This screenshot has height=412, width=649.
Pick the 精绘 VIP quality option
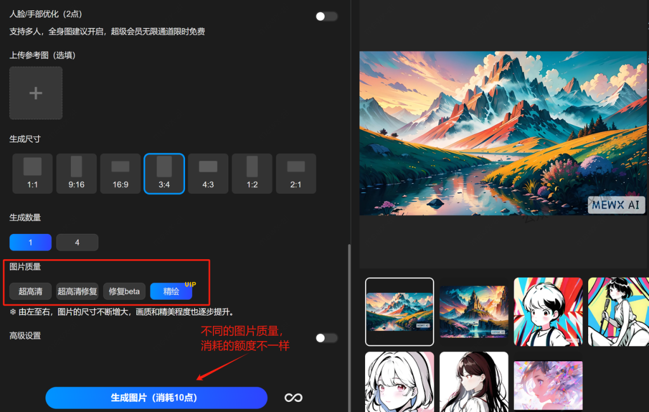click(171, 292)
